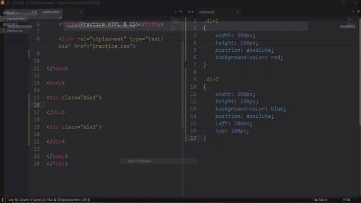Select practice.html in the sidebar

pyautogui.click(x=16, y=19)
